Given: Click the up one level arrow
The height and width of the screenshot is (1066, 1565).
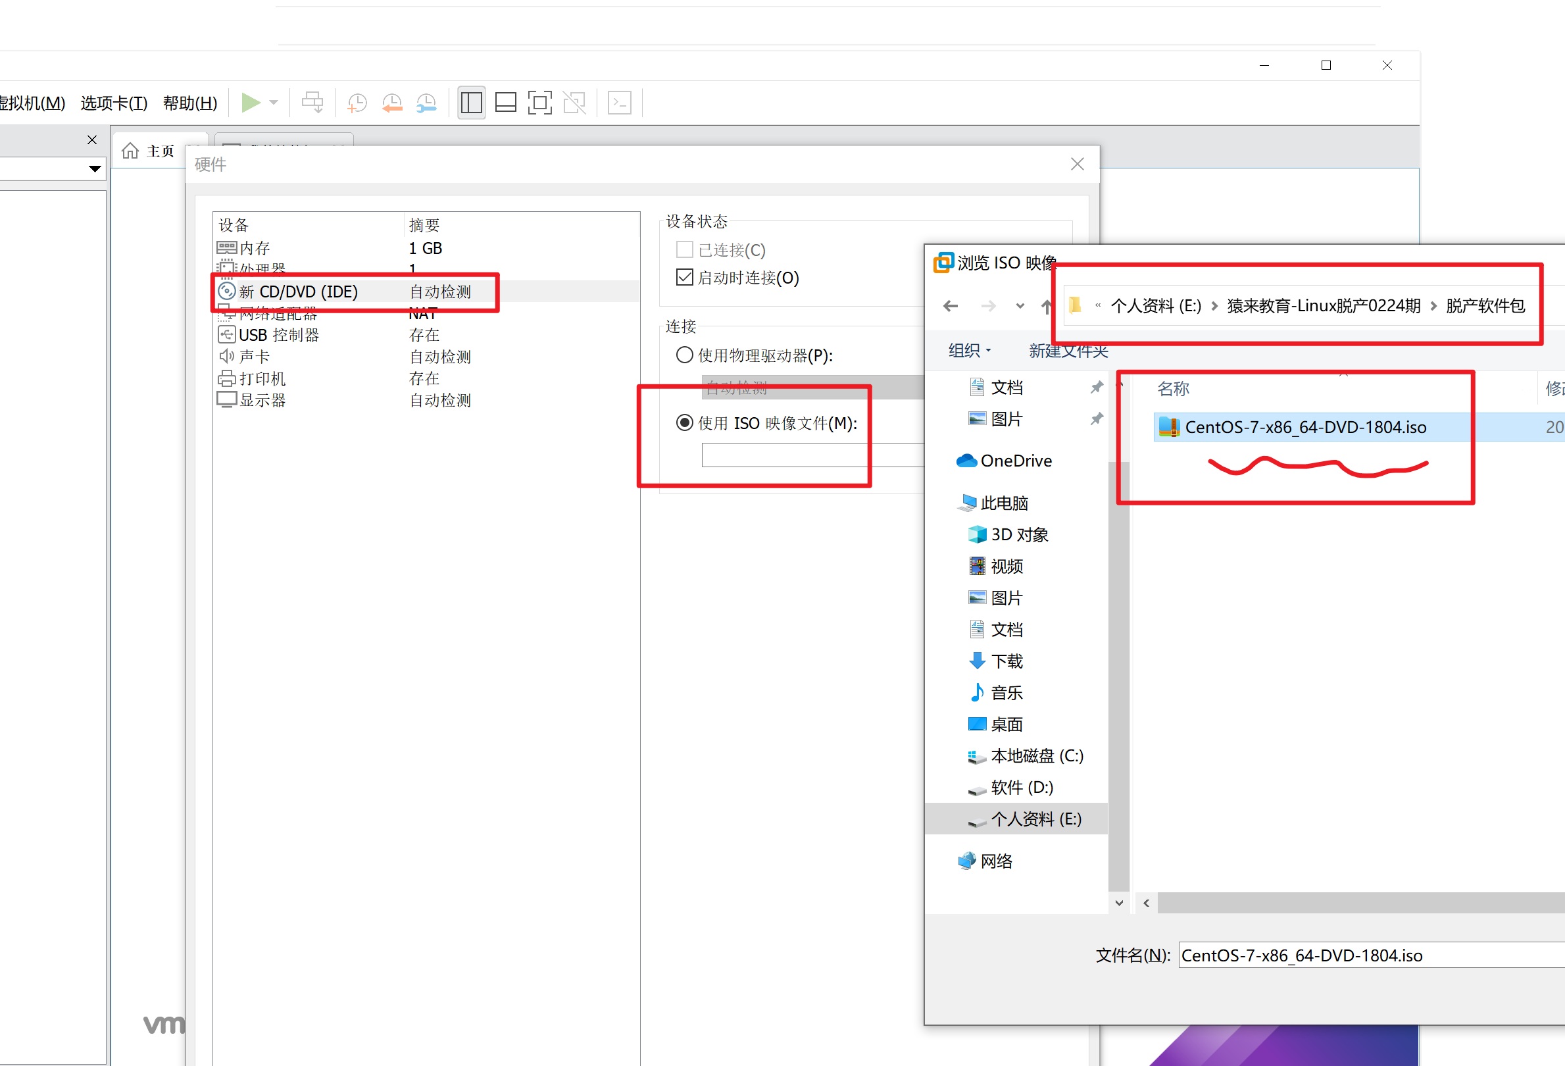Looking at the screenshot, I should (1046, 306).
